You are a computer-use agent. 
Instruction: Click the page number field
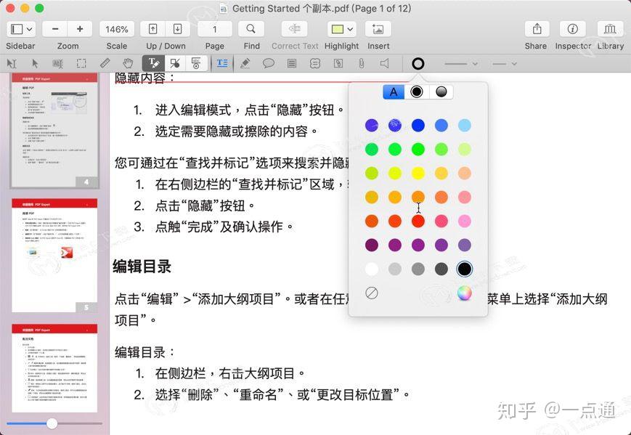(214, 29)
